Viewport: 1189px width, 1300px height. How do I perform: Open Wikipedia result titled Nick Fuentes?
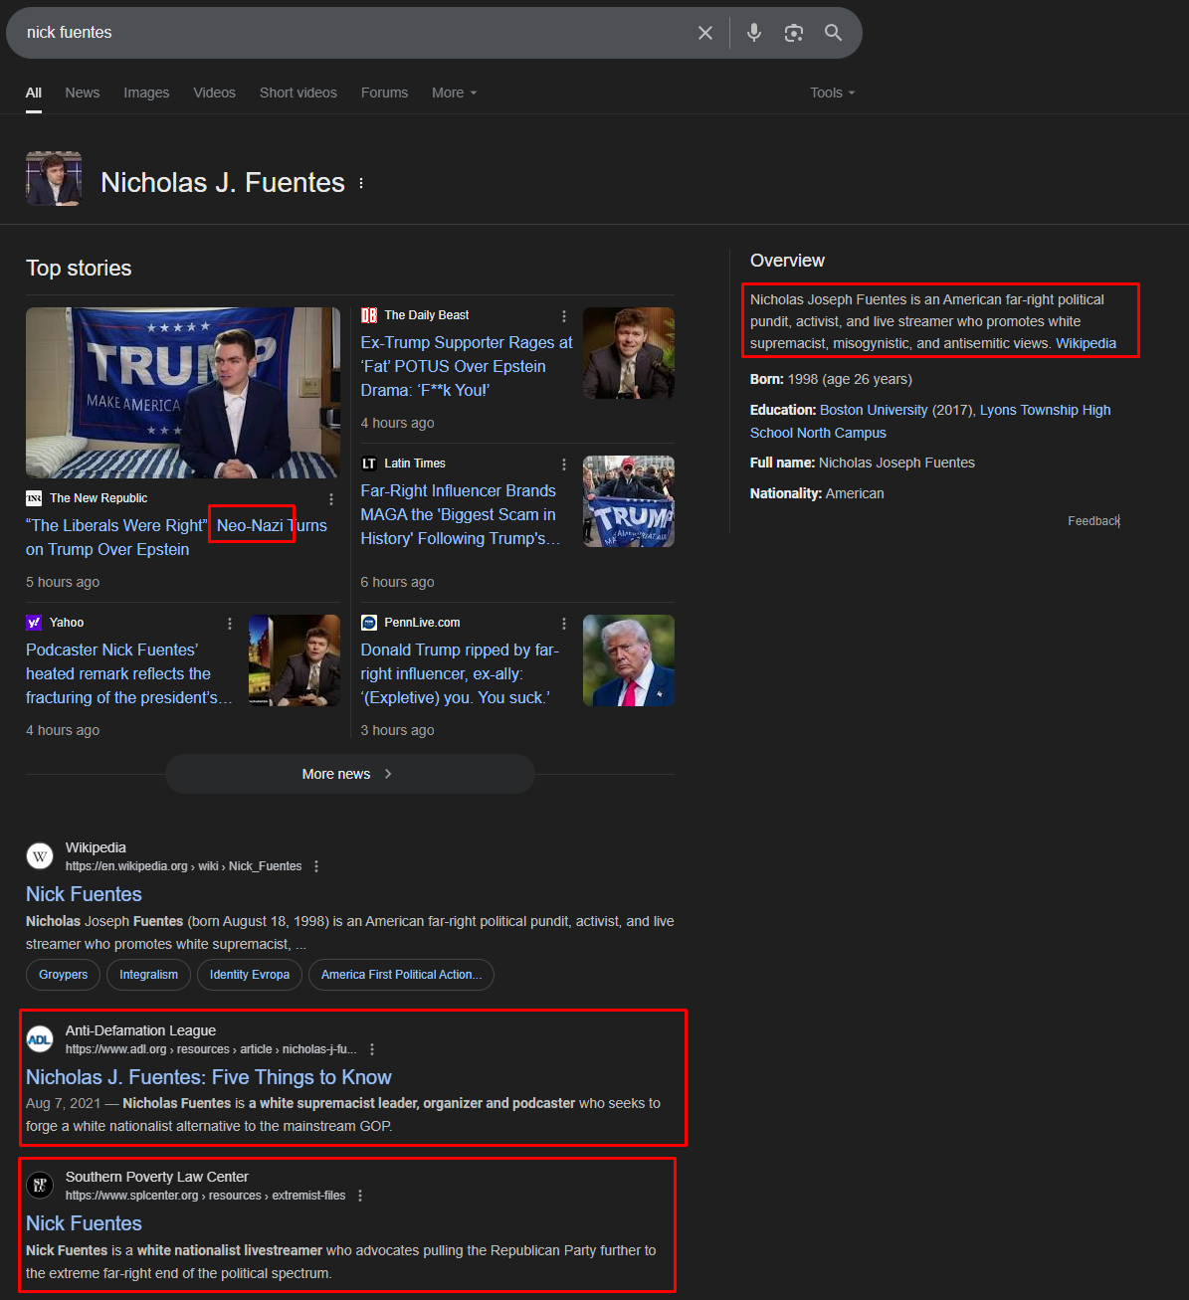(84, 894)
